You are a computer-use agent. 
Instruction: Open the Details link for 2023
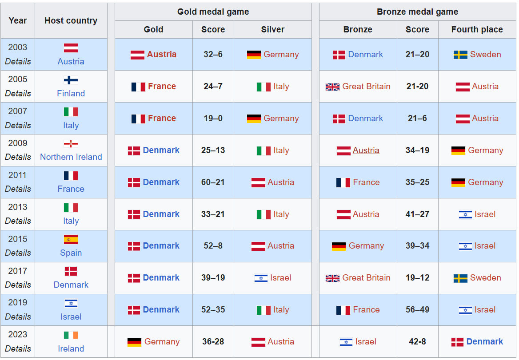click(x=18, y=348)
